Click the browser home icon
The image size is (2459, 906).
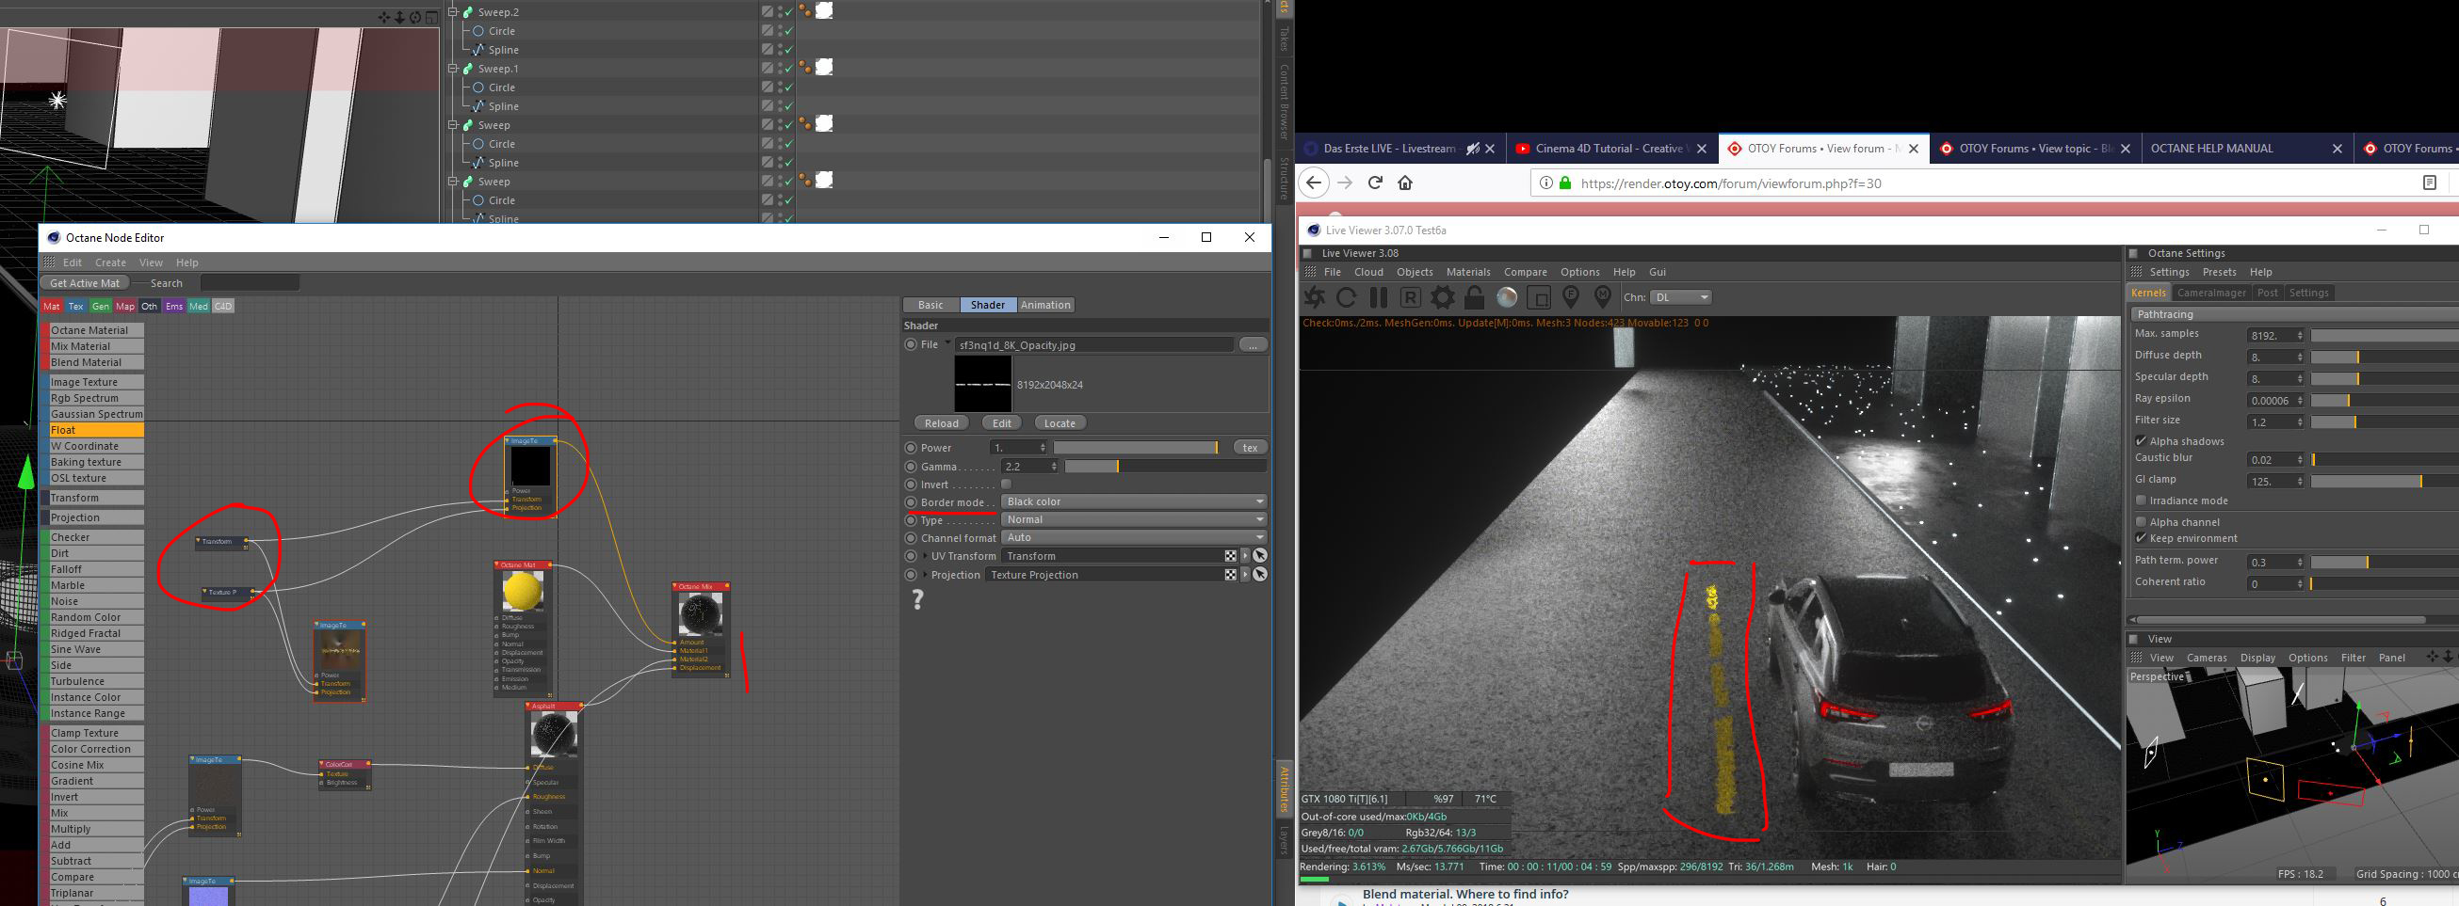1405,183
